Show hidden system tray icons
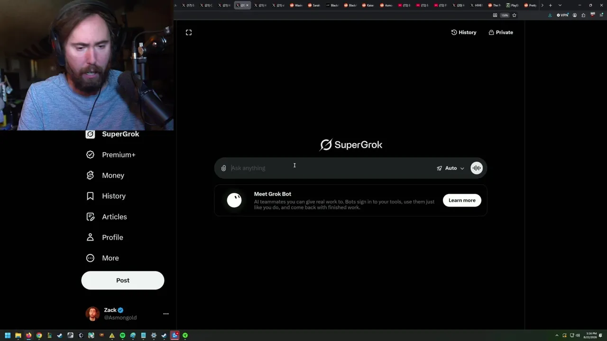 pos(557,335)
